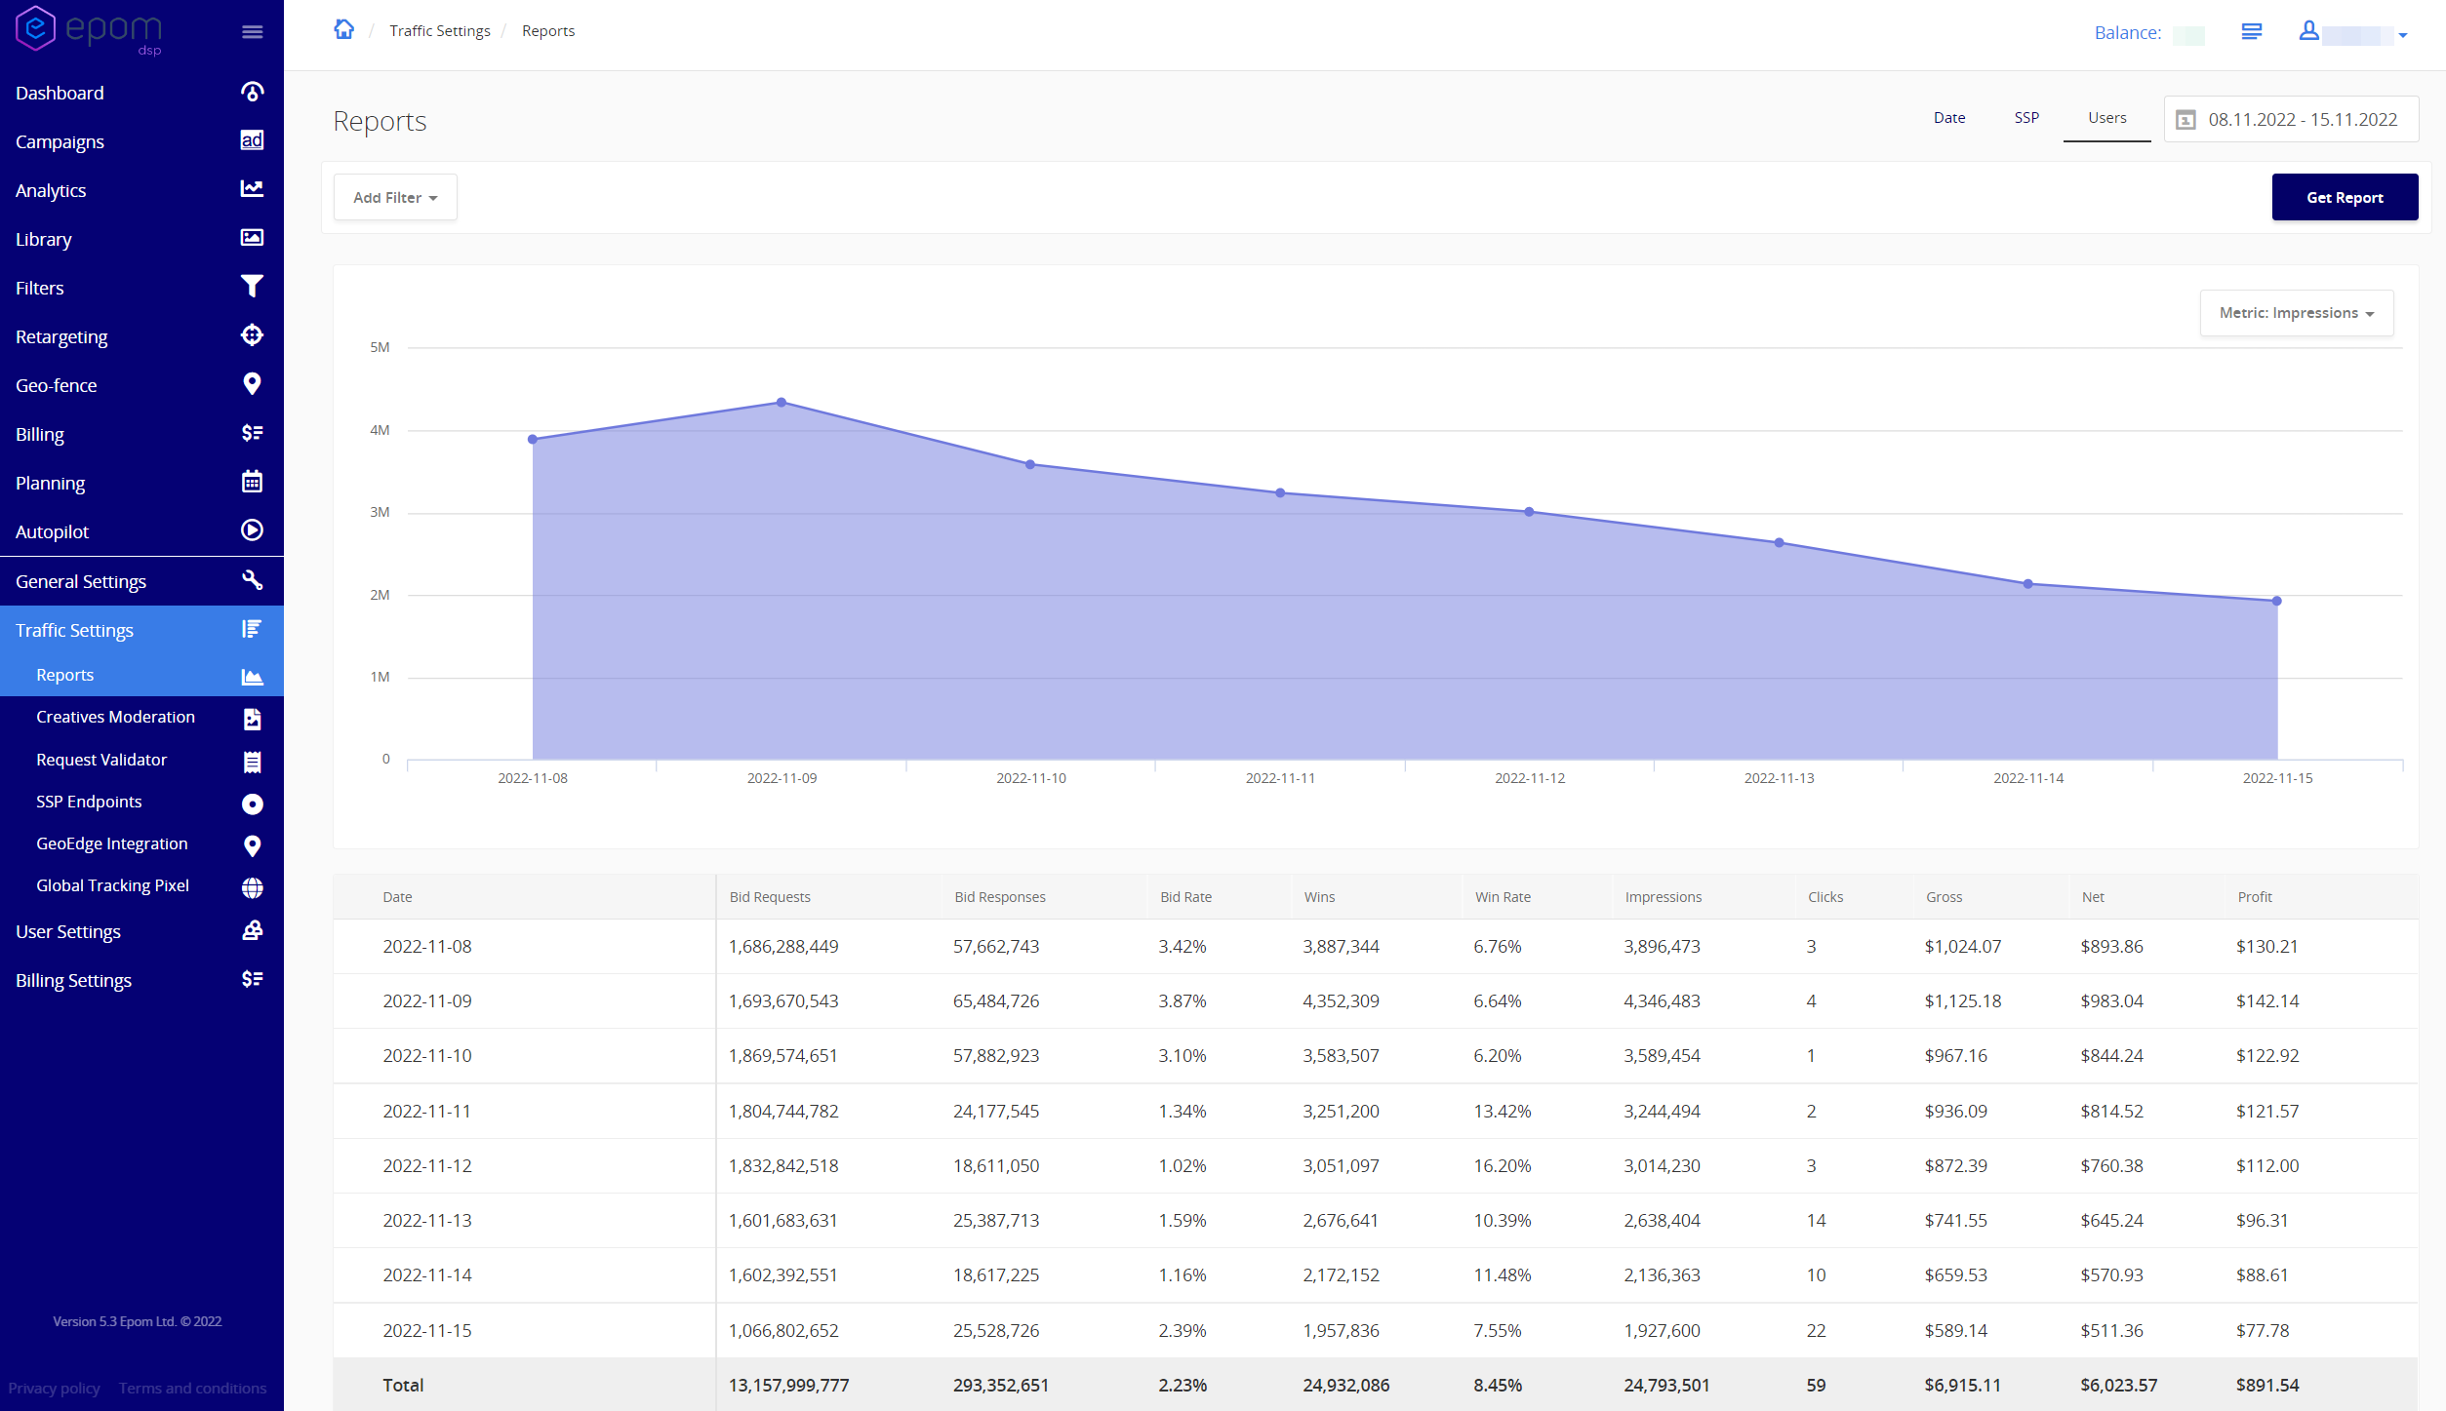Expand the Metric: Impressions dropdown
2446x1411 pixels.
pyautogui.click(x=2296, y=313)
